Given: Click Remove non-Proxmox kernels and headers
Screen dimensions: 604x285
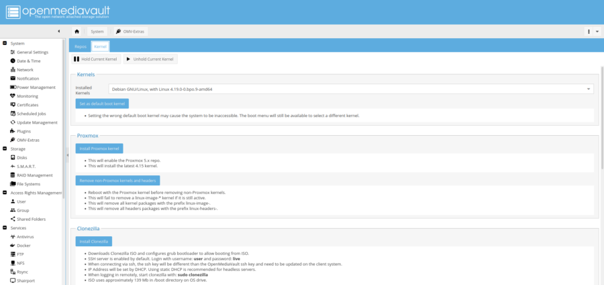Looking at the screenshot, I should point(117,181).
